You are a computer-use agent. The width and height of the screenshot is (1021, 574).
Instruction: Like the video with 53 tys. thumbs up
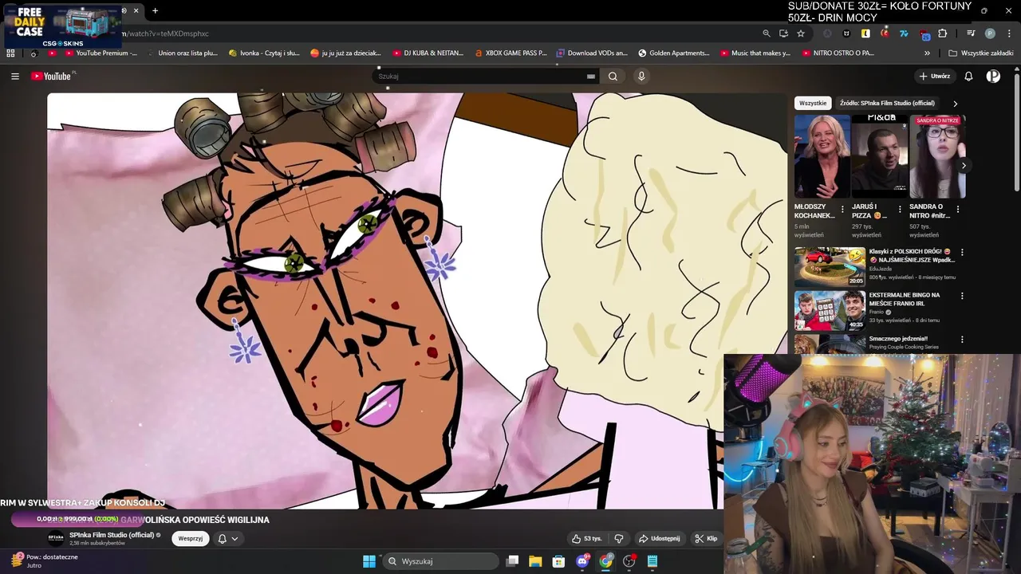point(586,538)
